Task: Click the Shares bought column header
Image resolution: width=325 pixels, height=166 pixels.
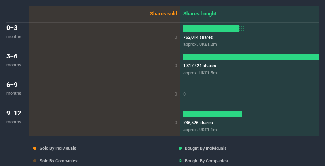Action: click(200, 14)
